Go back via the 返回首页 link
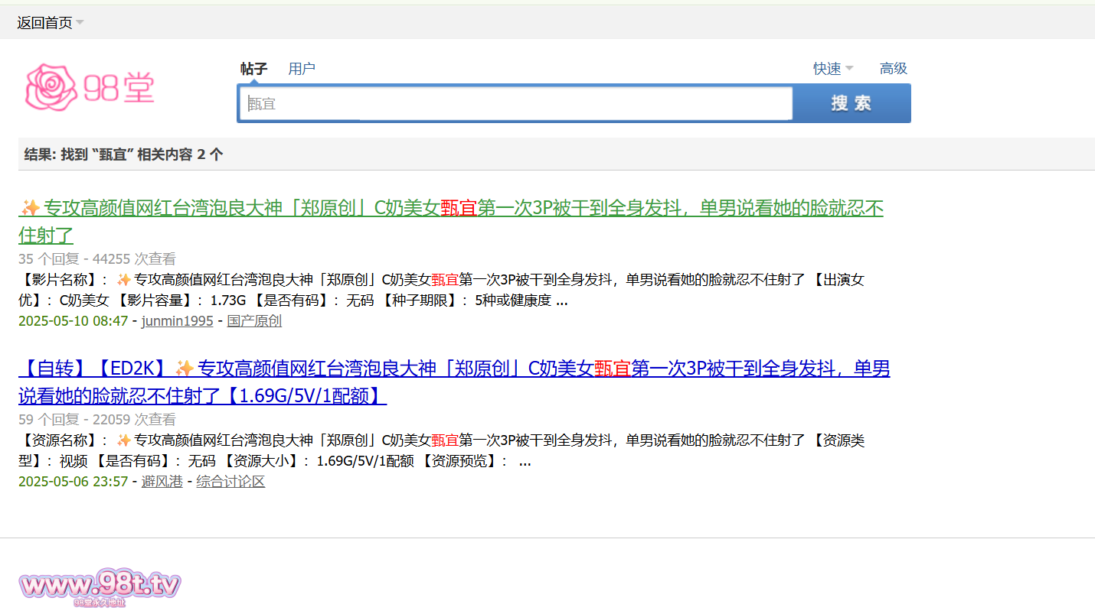The width and height of the screenshot is (1095, 614). coord(44,23)
